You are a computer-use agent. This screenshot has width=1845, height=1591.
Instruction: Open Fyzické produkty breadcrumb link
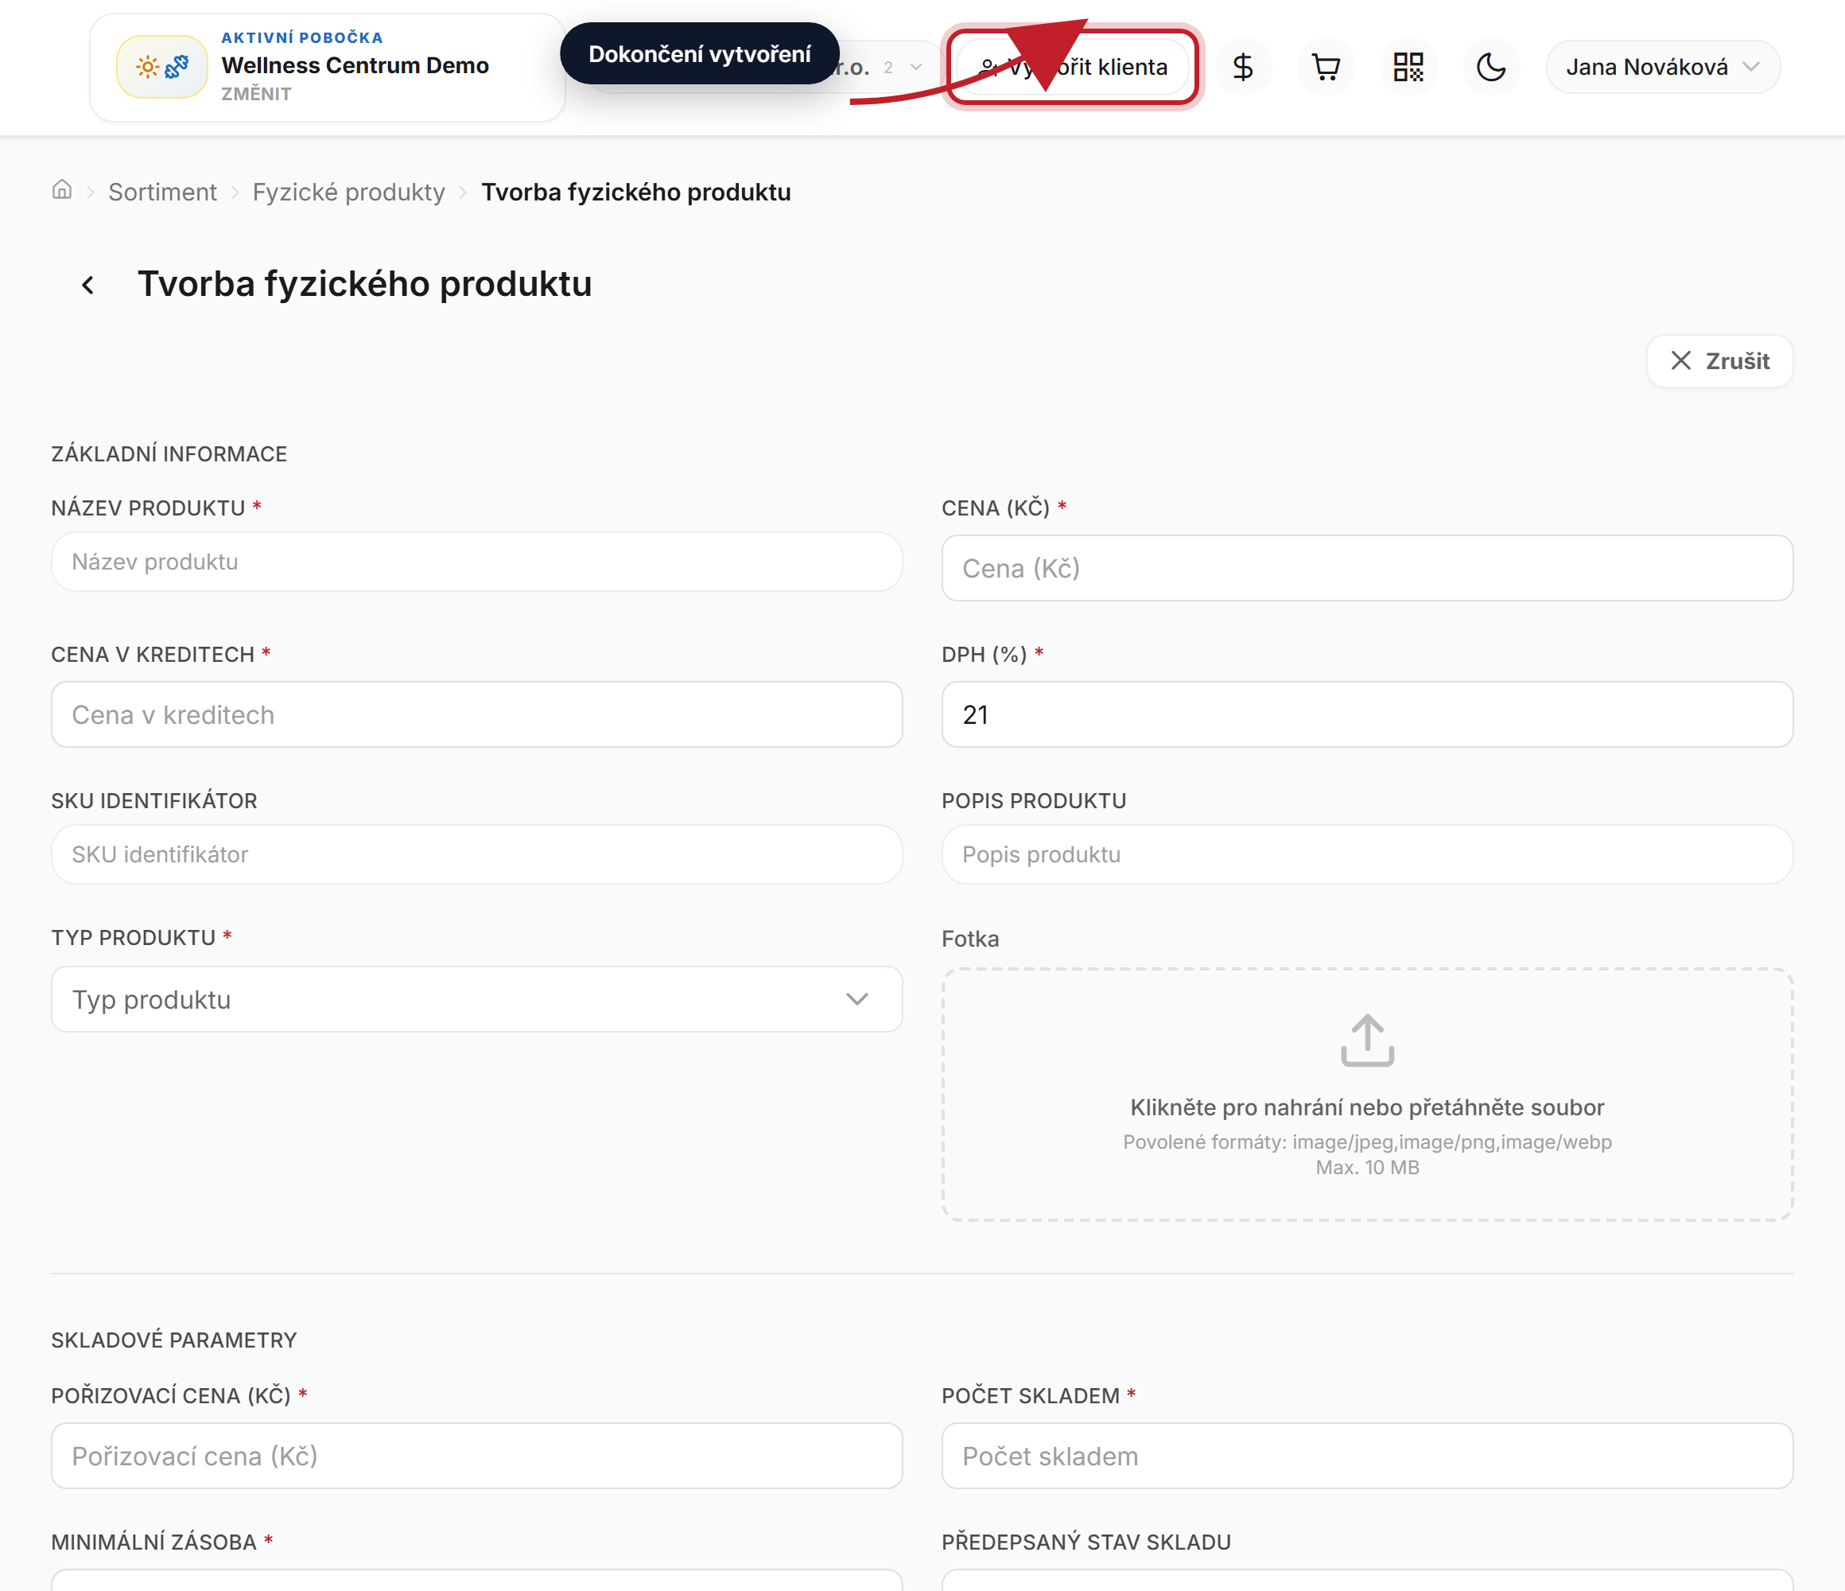tap(348, 193)
